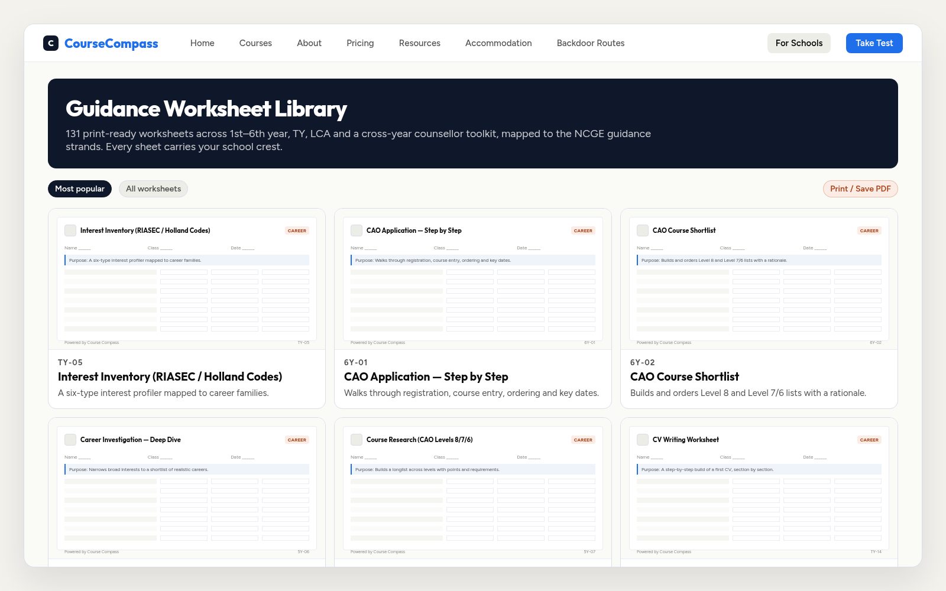
Task: Click the crest box on Career Investigation sheet
Action: tap(70, 440)
